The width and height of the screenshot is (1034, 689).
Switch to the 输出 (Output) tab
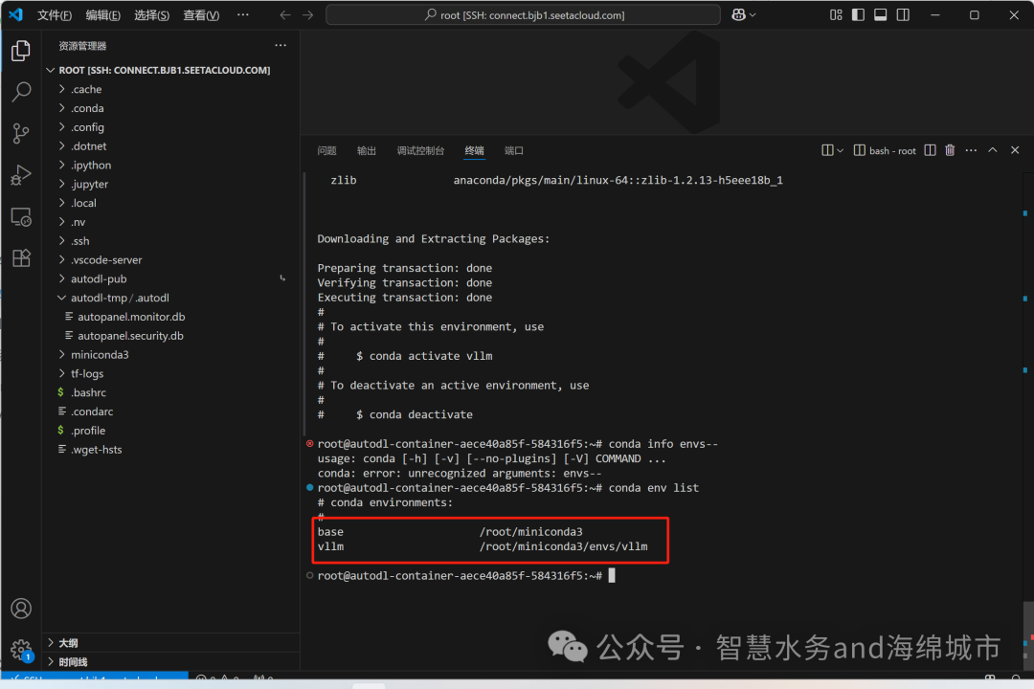367,150
